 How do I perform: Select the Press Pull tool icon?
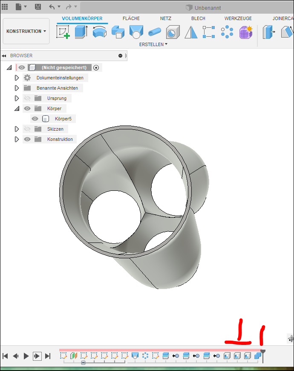click(x=269, y=32)
